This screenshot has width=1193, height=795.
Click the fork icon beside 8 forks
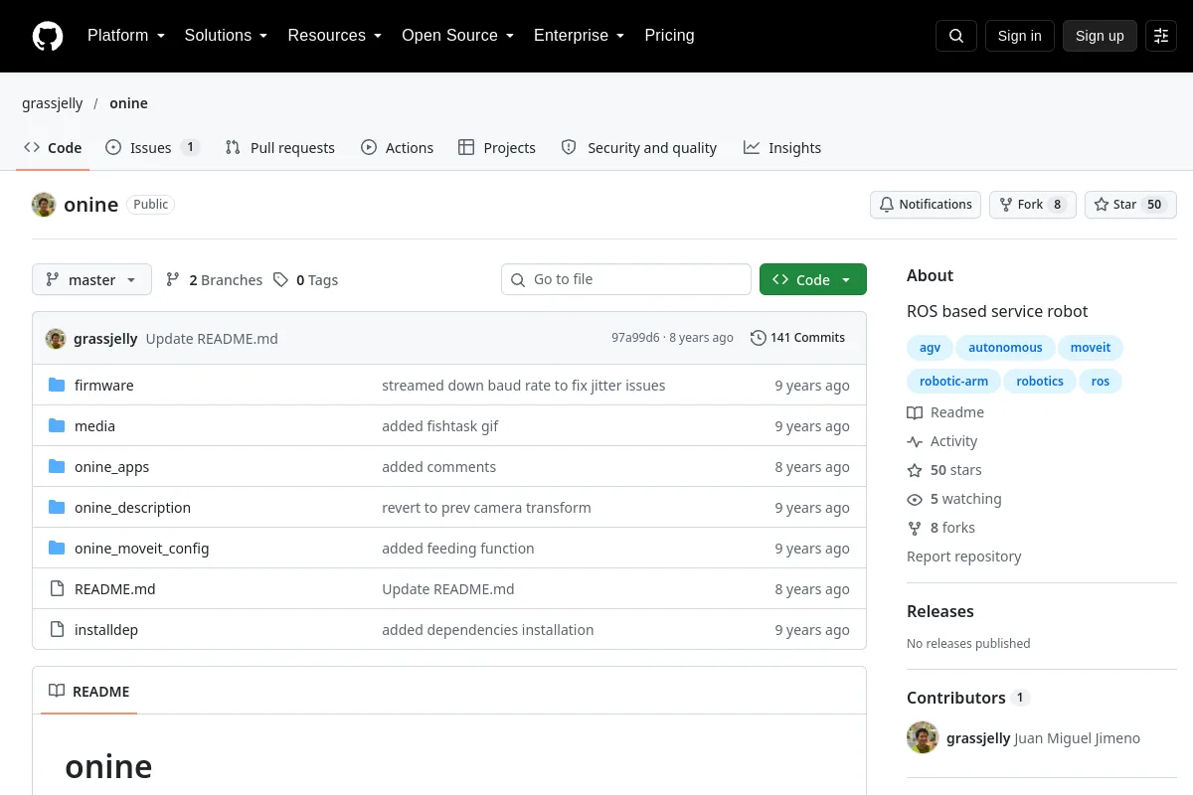915,528
